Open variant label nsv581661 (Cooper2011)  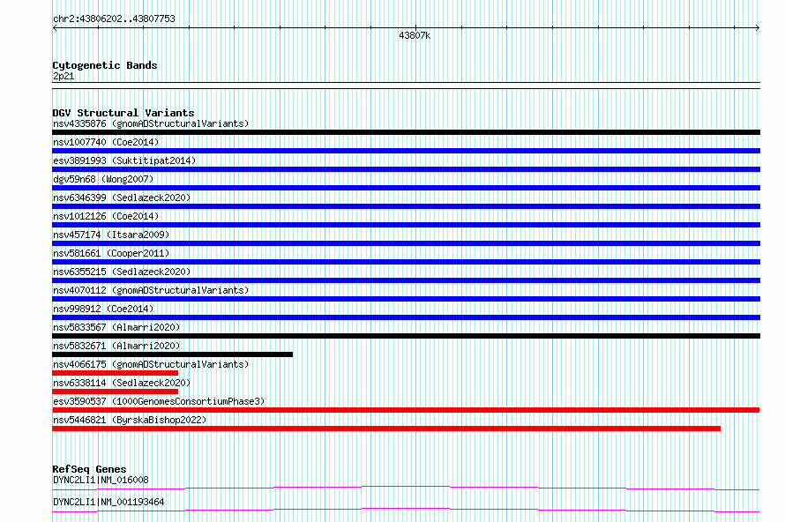111,253
